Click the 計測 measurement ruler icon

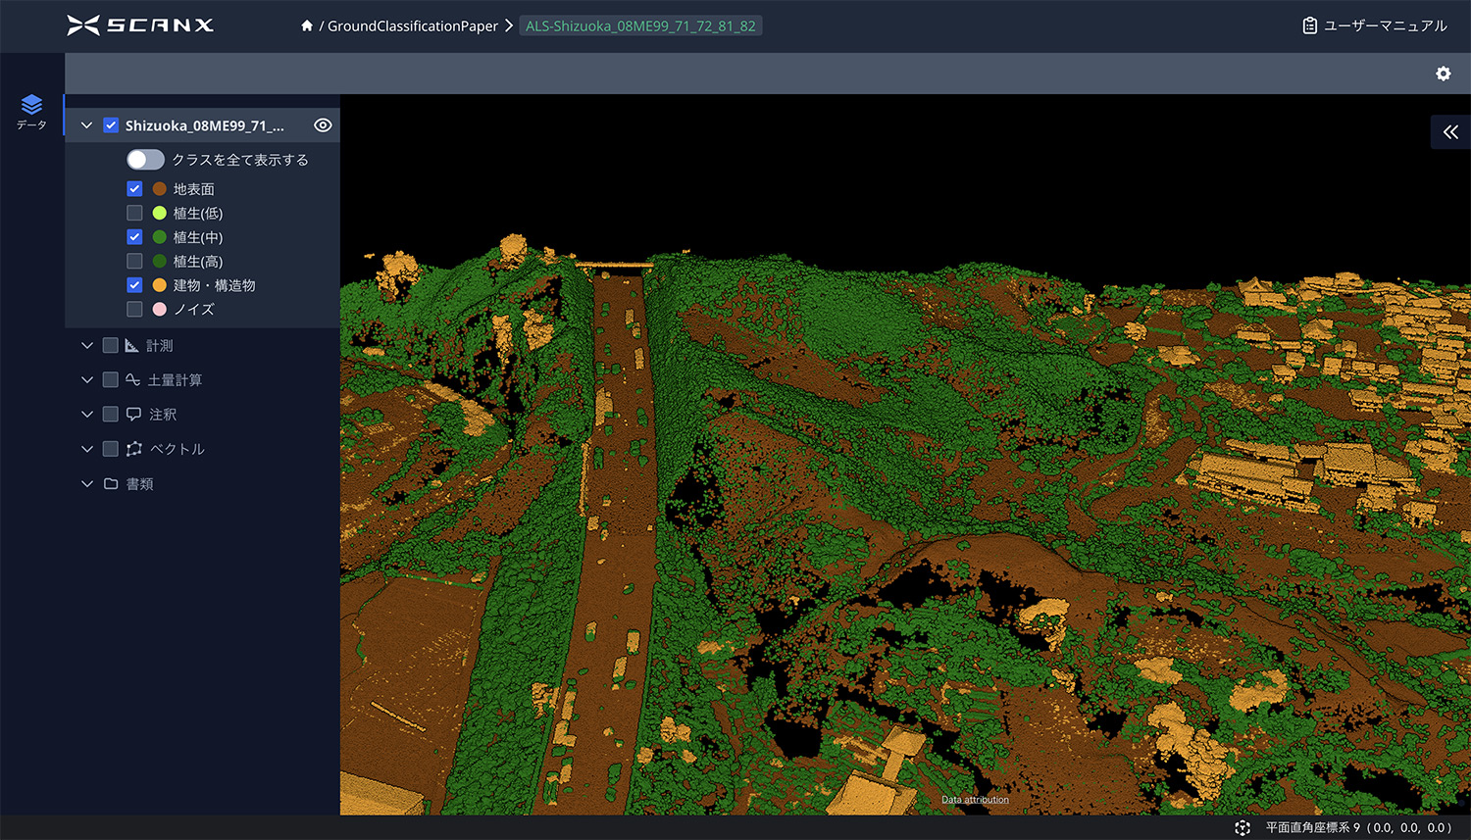[132, 346]
